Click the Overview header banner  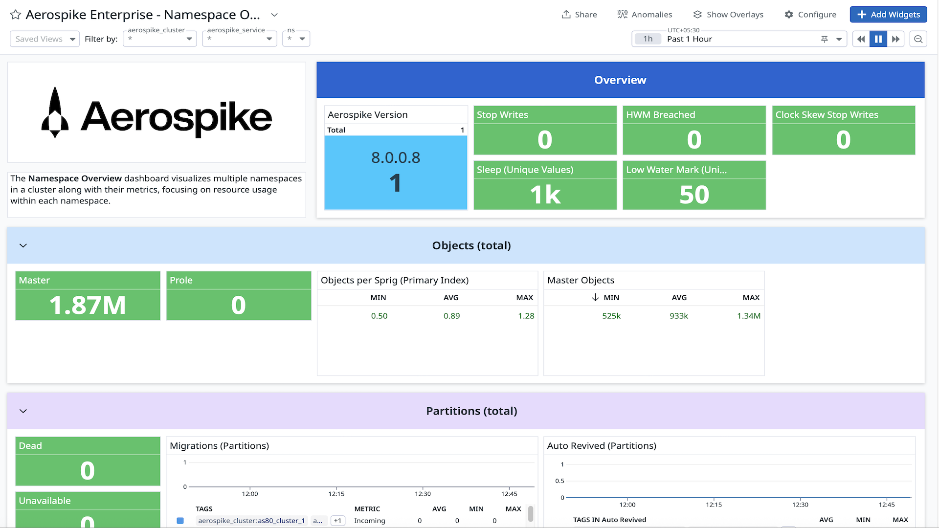coord(621,80)
